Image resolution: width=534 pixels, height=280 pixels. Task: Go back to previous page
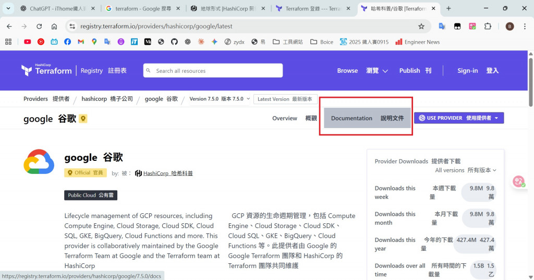[x=9, y=26]
